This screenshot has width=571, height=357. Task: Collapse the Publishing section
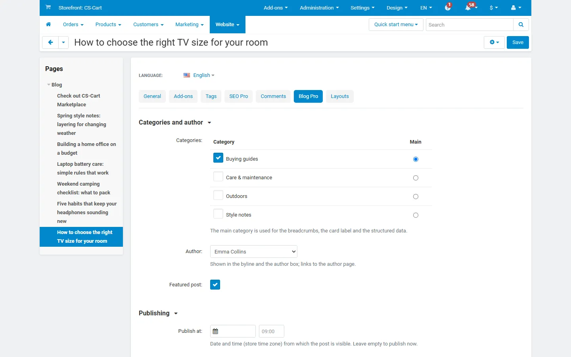pyautogui.click(x=158, y=313)
